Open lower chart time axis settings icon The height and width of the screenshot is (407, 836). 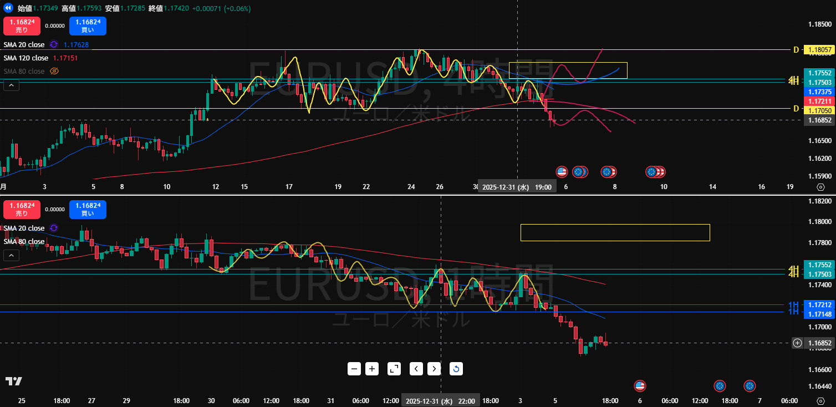click(820, 400)
